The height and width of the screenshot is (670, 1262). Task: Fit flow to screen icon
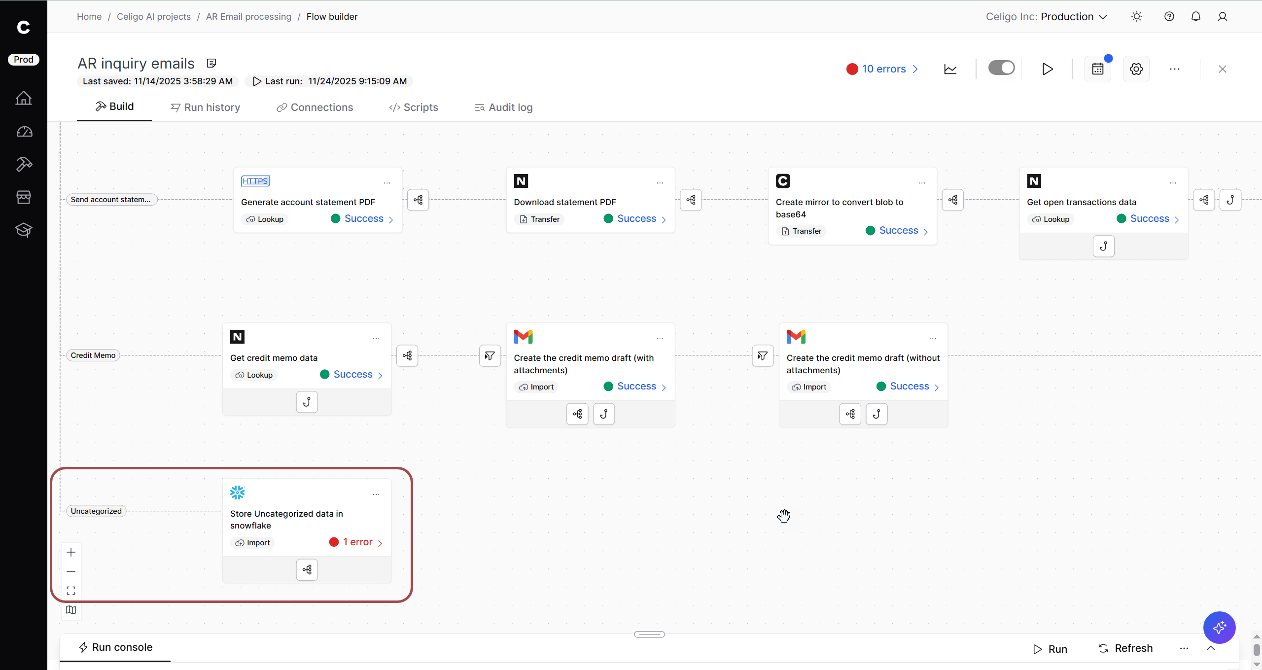click(71, 591)
